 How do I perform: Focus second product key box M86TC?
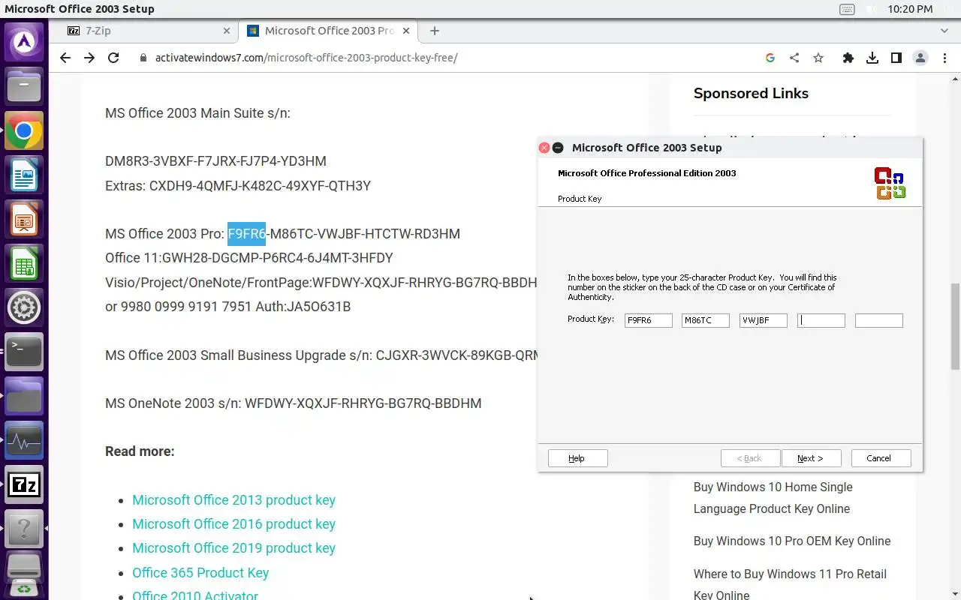tap(706, 320)
